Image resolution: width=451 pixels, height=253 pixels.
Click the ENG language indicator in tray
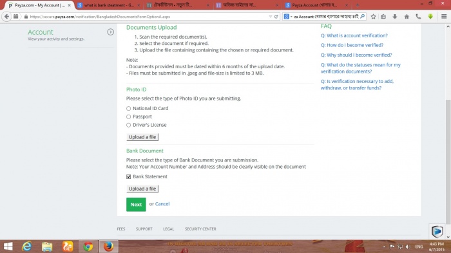tap(419, 247)
